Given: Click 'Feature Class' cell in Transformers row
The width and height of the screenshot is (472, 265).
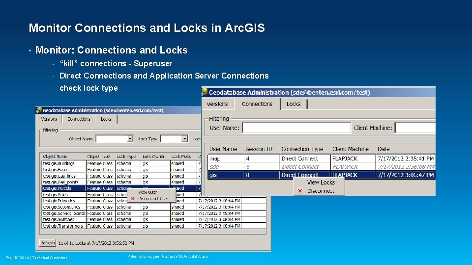Looking at the screenshot, I should [x=100, y=226].
